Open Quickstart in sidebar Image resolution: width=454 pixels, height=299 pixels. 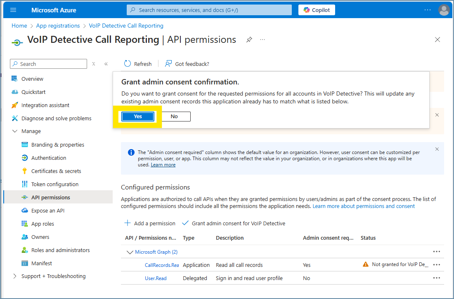point(33,92)
